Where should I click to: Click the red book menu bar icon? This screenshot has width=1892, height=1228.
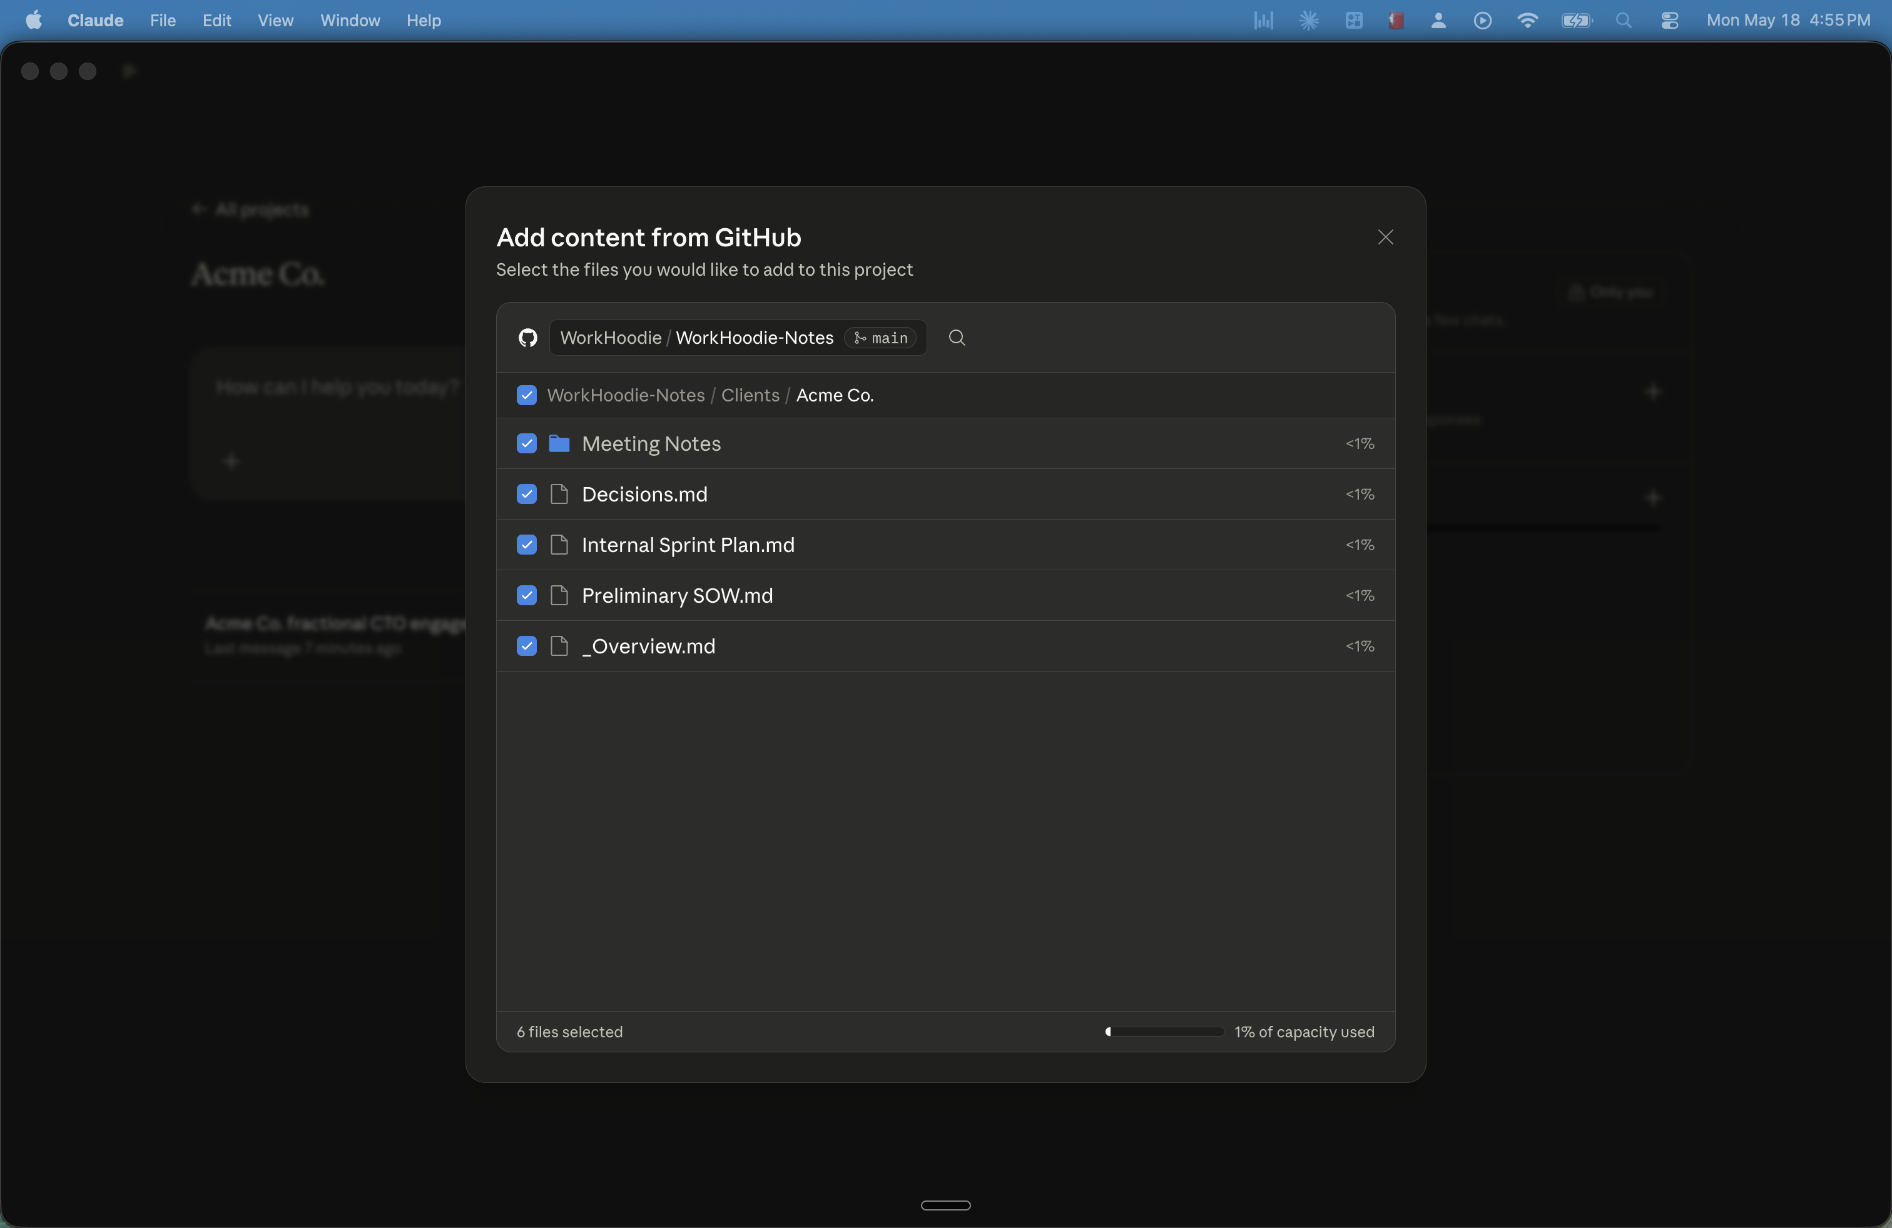coord(1396,20)
